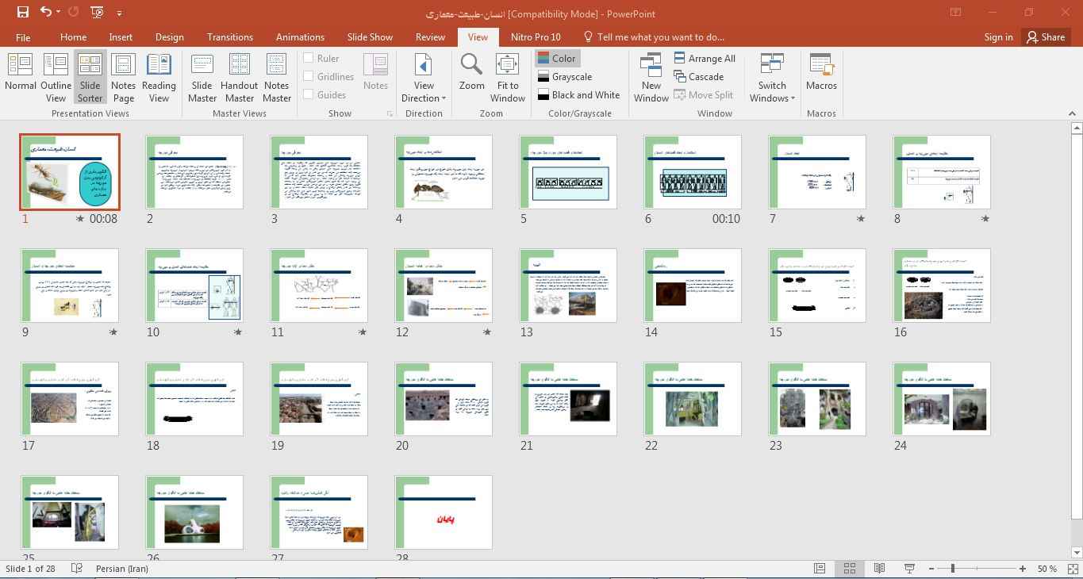
Task: Open Reading View
Action: (x=159, y=77)
